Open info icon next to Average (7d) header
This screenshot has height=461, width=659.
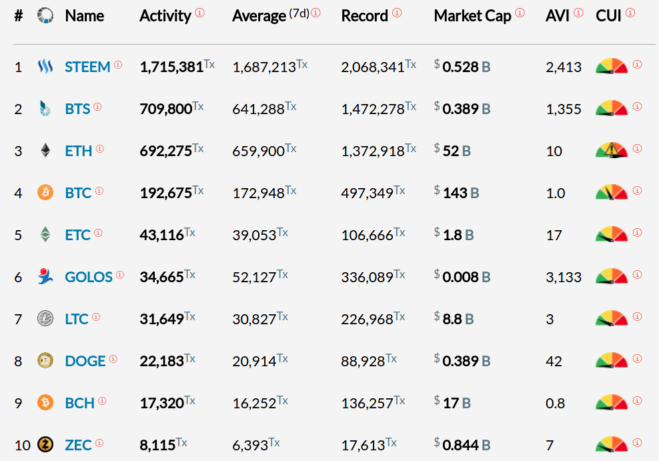[316, 13]
